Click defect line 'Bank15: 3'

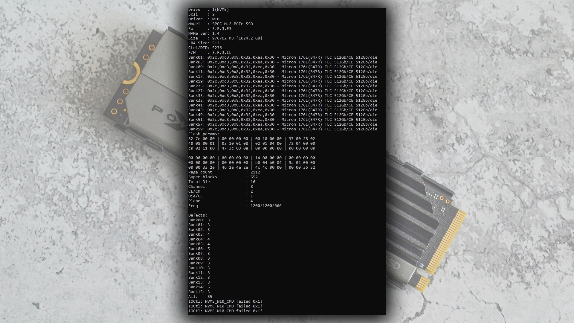[x=199, y=292]
